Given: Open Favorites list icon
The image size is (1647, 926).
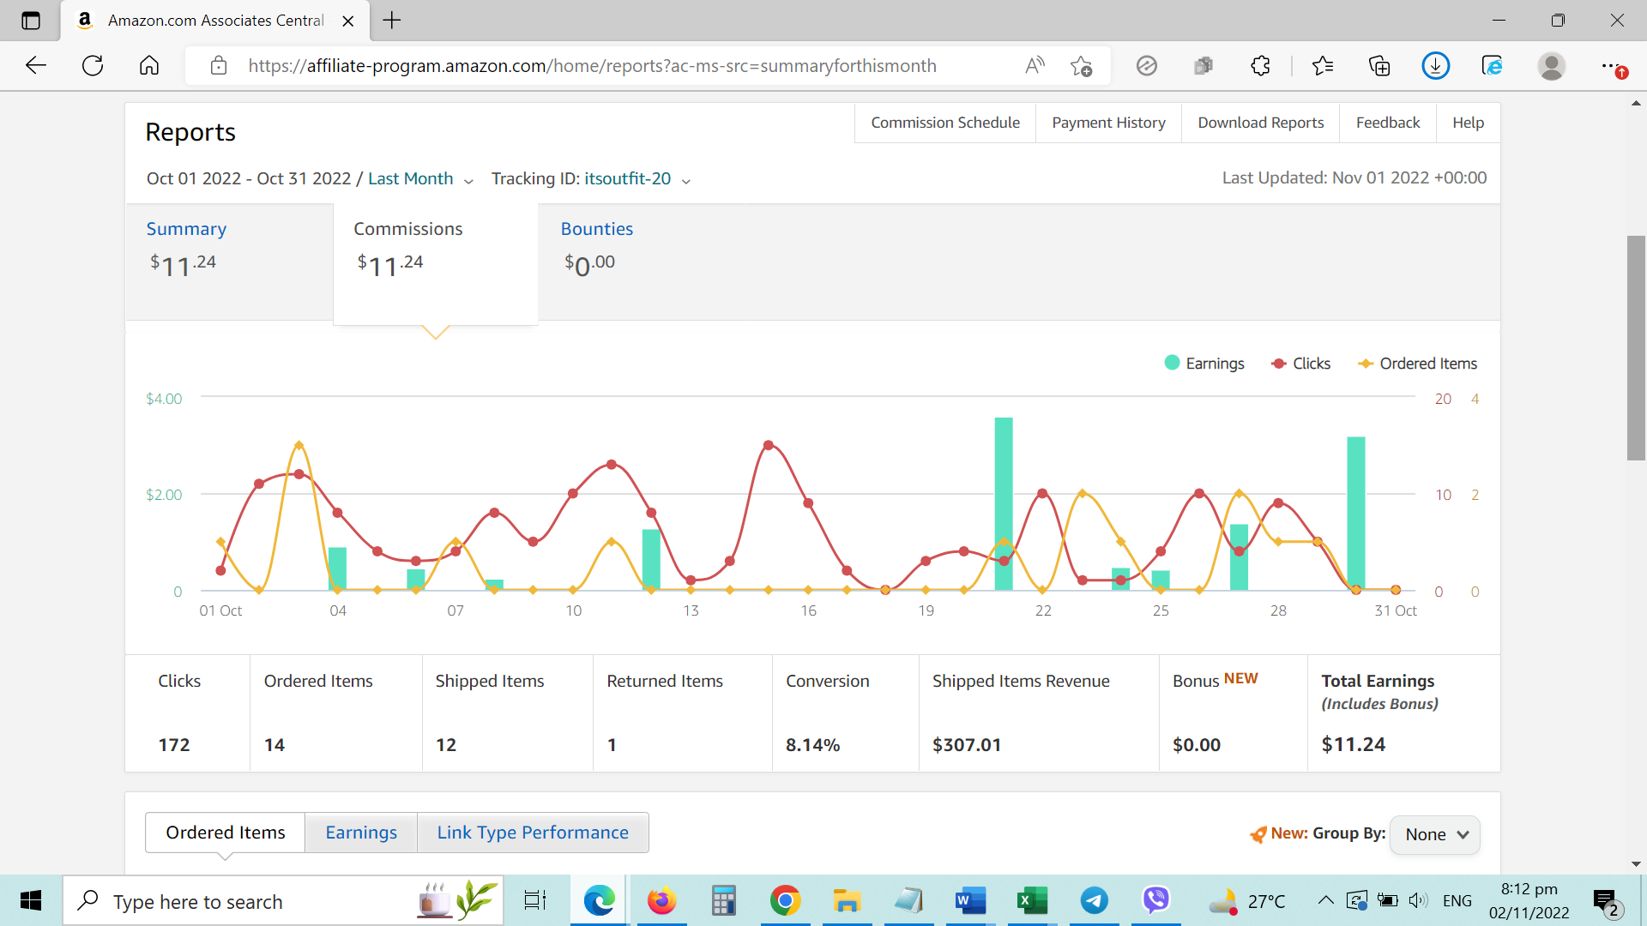Looking at the screenshot, I should coord(1323,65).
